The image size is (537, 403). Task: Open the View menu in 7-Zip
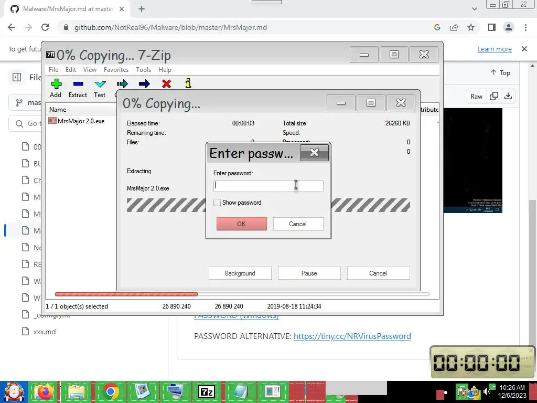(x=90, y=70)
